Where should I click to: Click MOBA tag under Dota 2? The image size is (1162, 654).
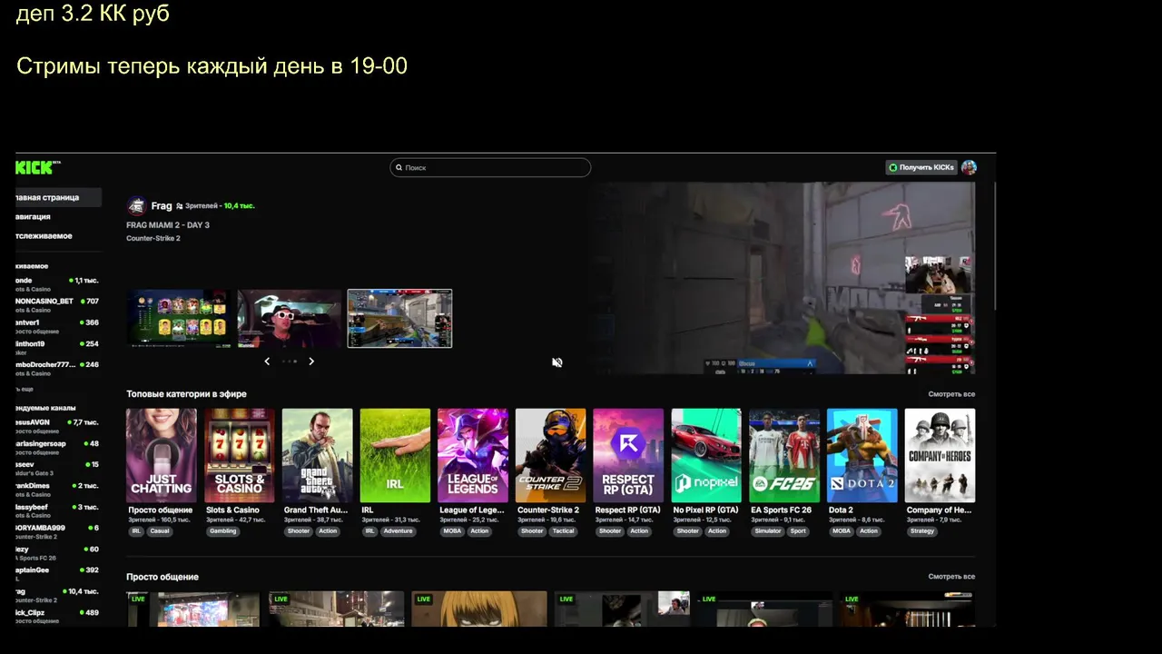pos(842,531)
